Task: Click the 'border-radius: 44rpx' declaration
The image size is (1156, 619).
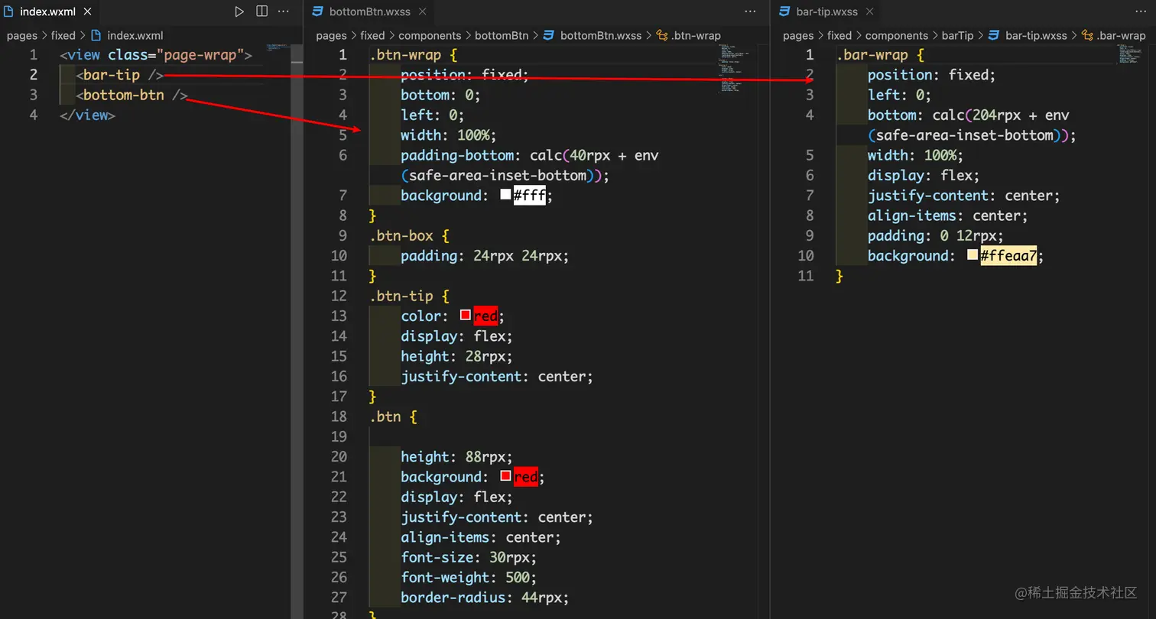Action: (x=485, y=597)
